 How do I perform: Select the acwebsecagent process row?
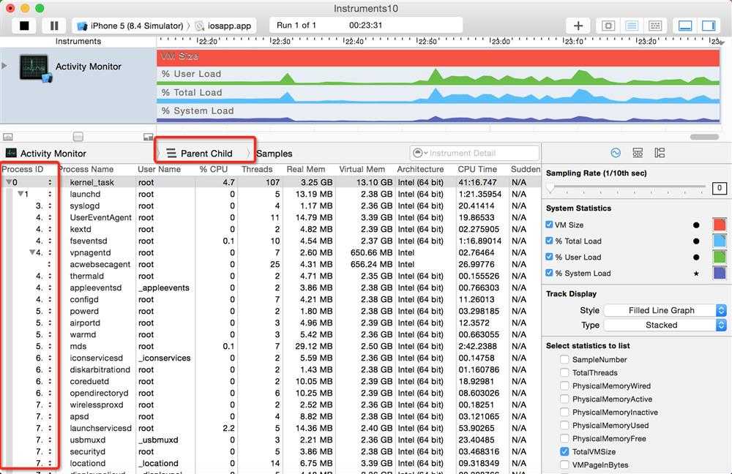[271, 264]
